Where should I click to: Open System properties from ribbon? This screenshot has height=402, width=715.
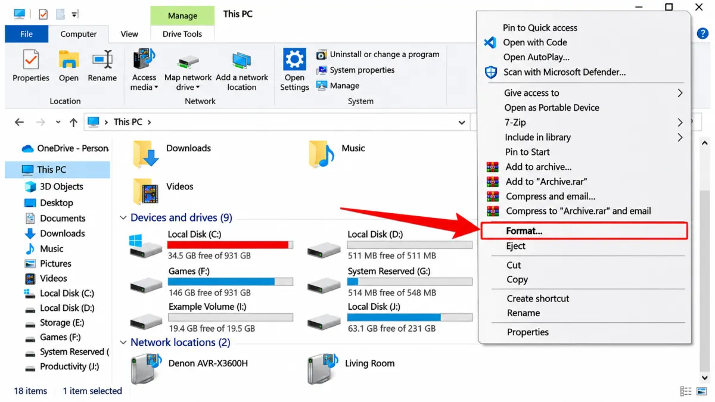(356, 70)
